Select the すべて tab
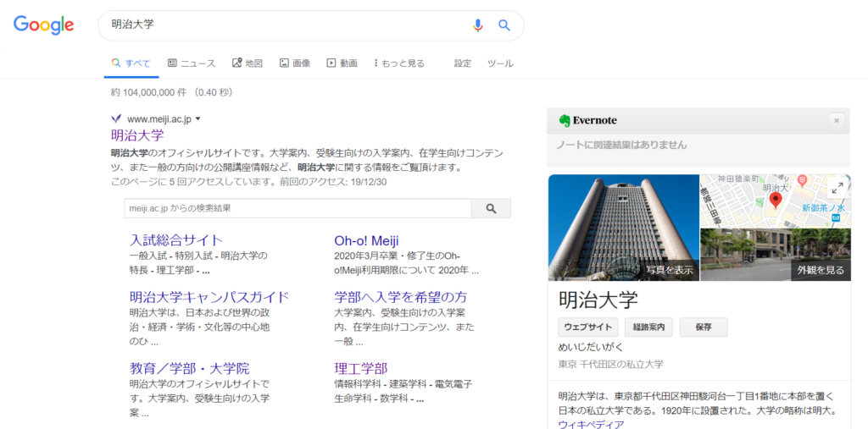 pos(131,63)
